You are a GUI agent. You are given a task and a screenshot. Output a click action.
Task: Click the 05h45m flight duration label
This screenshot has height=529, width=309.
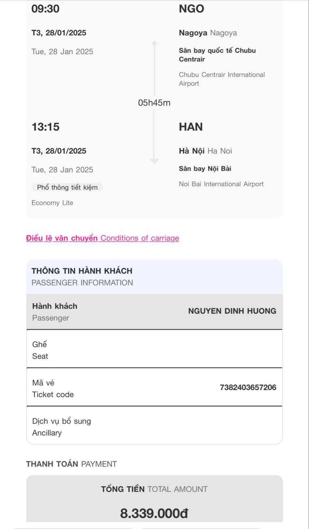[x=154, y=103]
